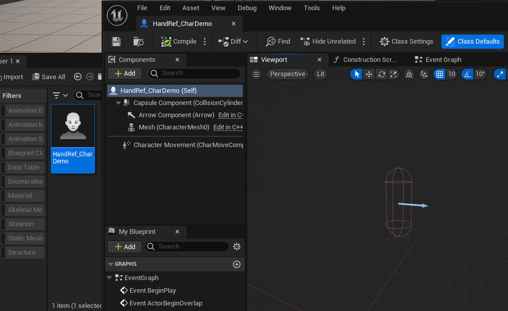This screenshot has width=508, height=311.
Task: Add a new graph with plus icon
Action: (236, 264)
